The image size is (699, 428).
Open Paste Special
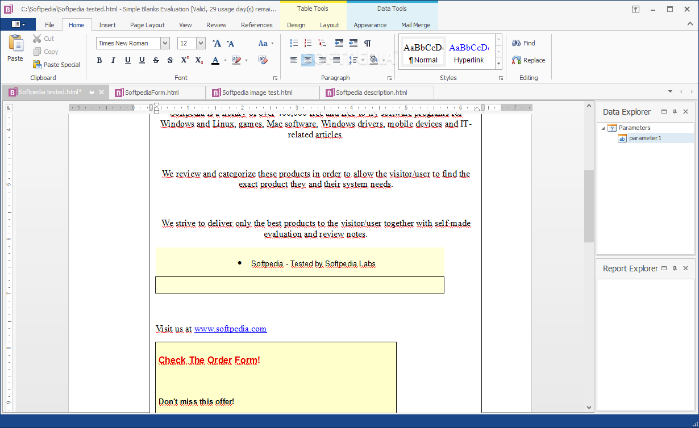(56, 65)
